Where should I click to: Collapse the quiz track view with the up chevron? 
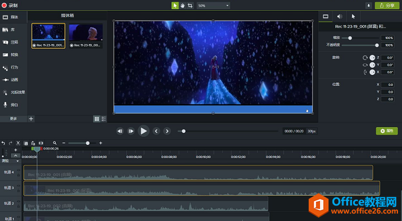pyautogui.click(x=16, y=156)
